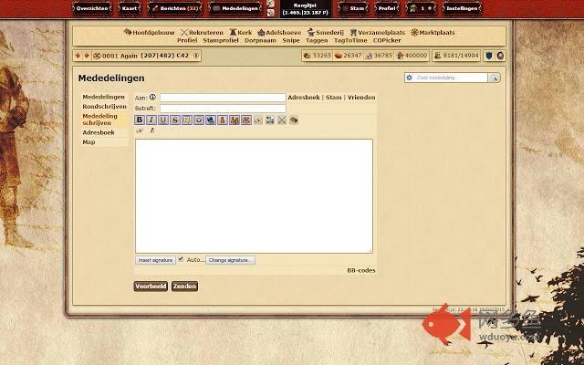
Task: Click the storage capacity 400000
Action: point(412,56)
